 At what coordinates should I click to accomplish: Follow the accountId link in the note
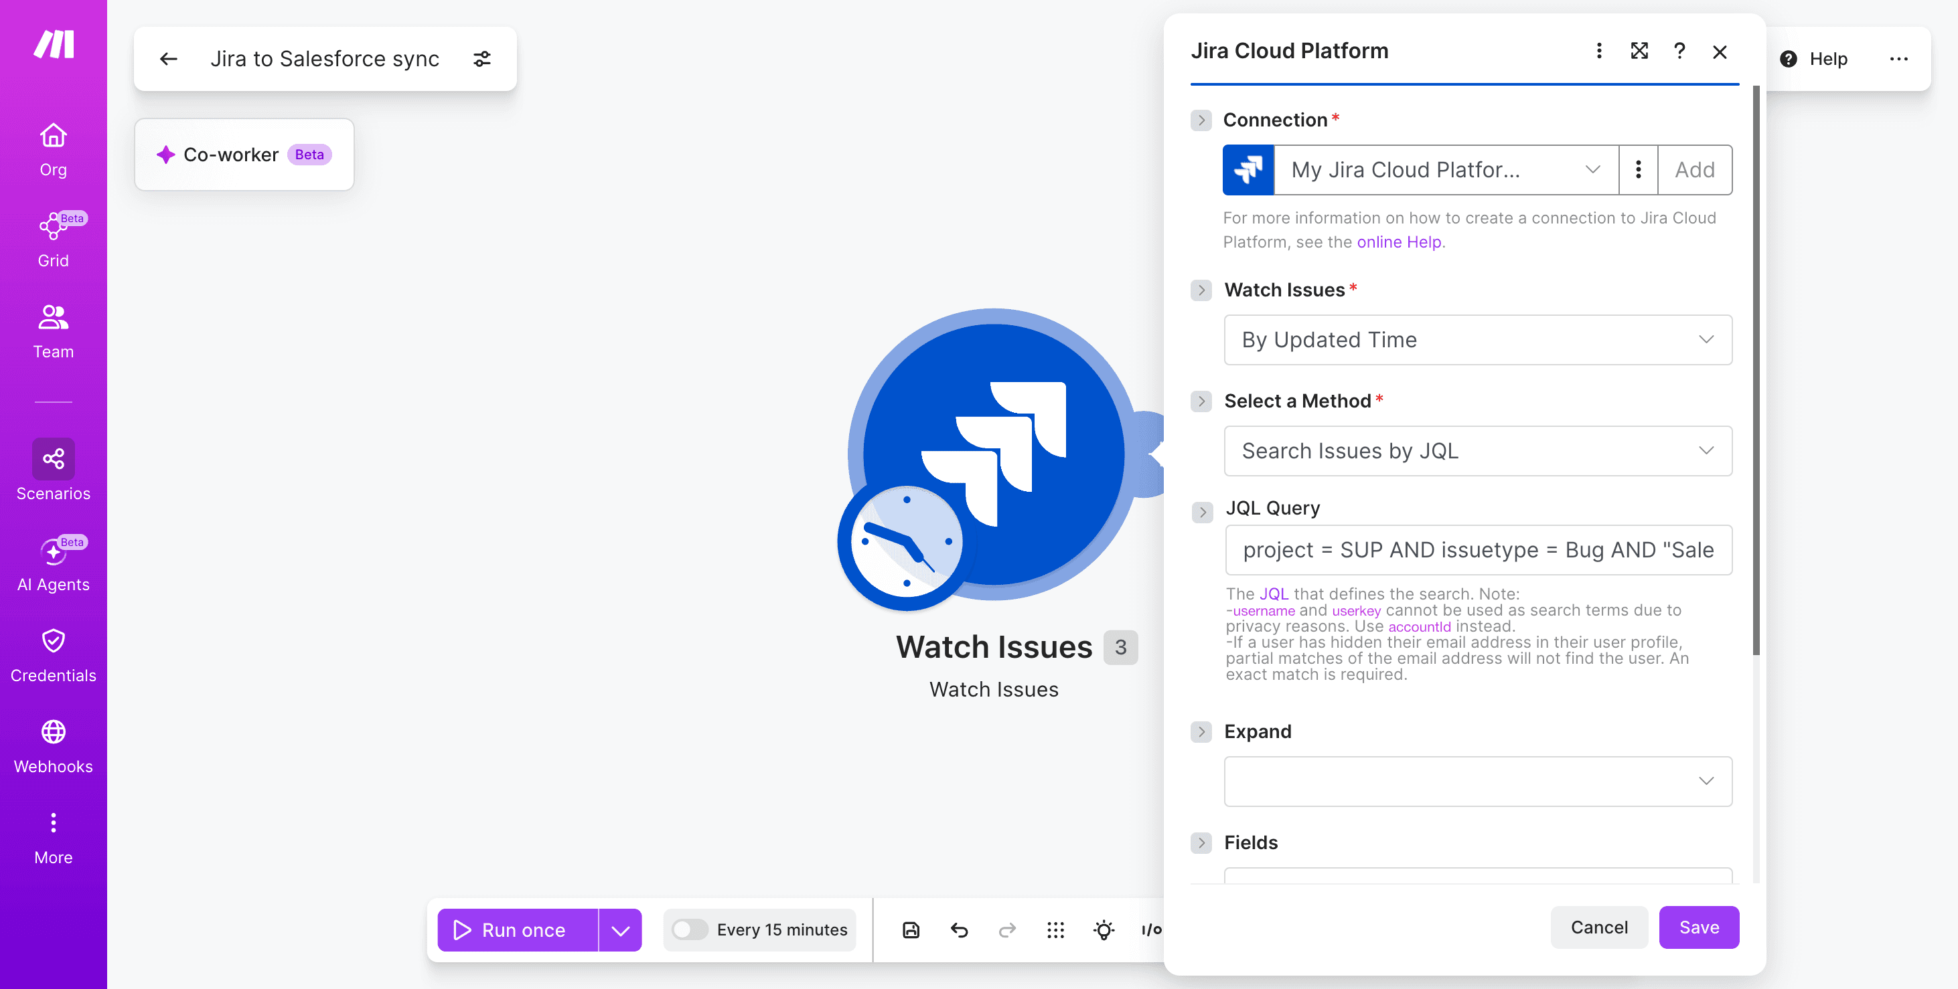1419,627
